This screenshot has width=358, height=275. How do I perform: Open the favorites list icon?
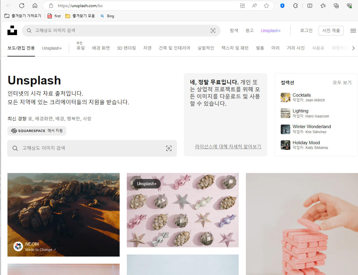click(323, 6)
